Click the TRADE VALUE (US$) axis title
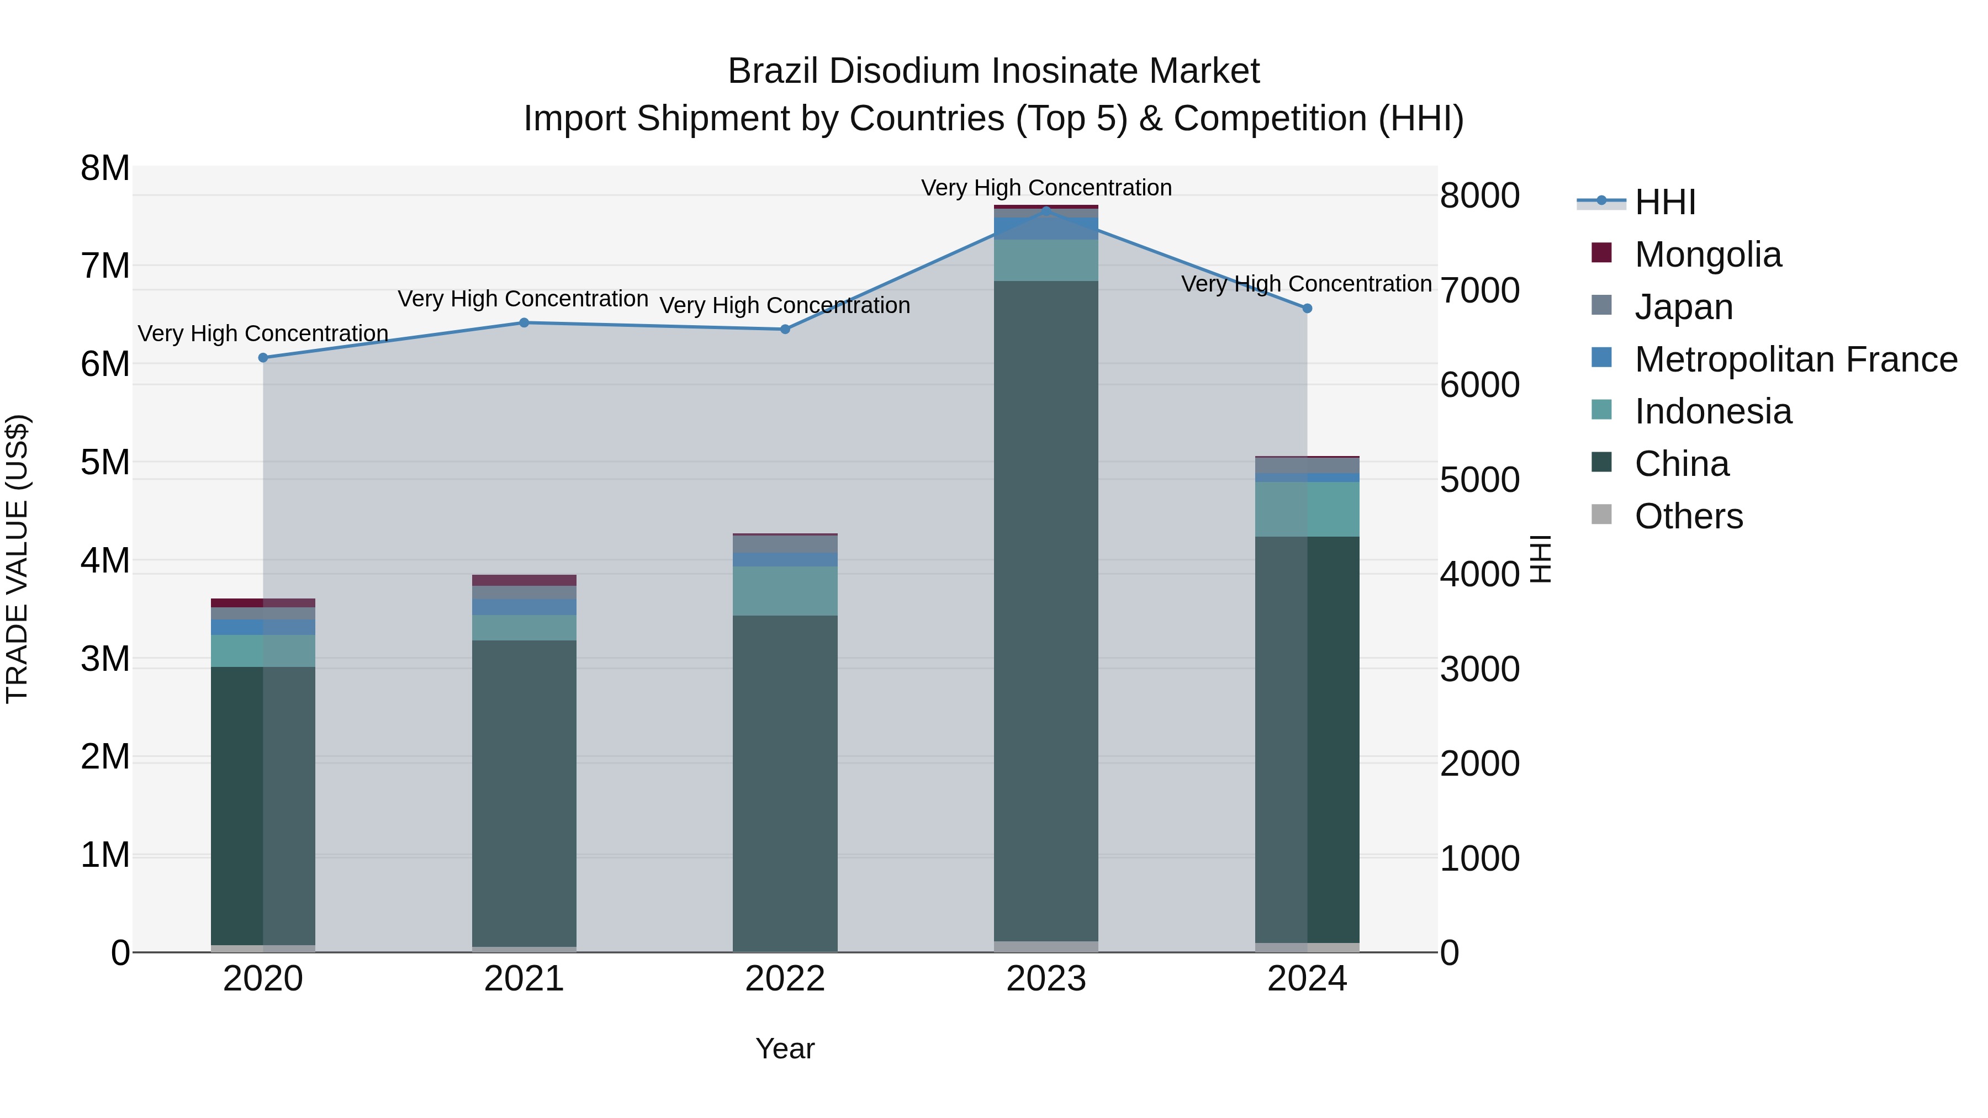This screenshot has width=1988, height=1118. (17, 559)
